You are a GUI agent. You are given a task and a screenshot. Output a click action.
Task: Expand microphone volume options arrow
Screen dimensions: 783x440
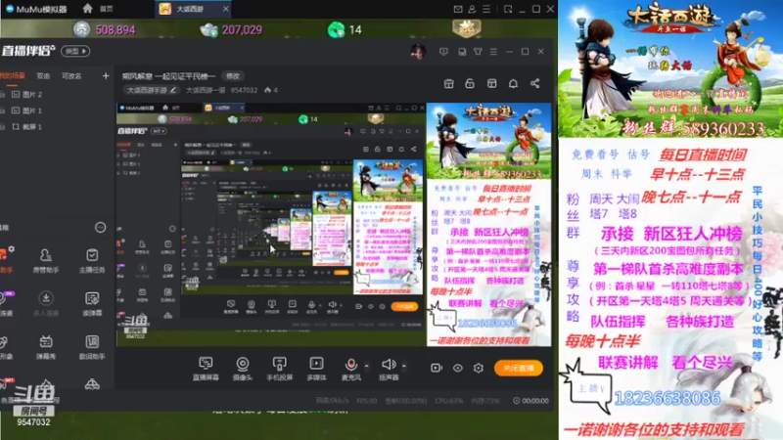(x=367, y=366)
